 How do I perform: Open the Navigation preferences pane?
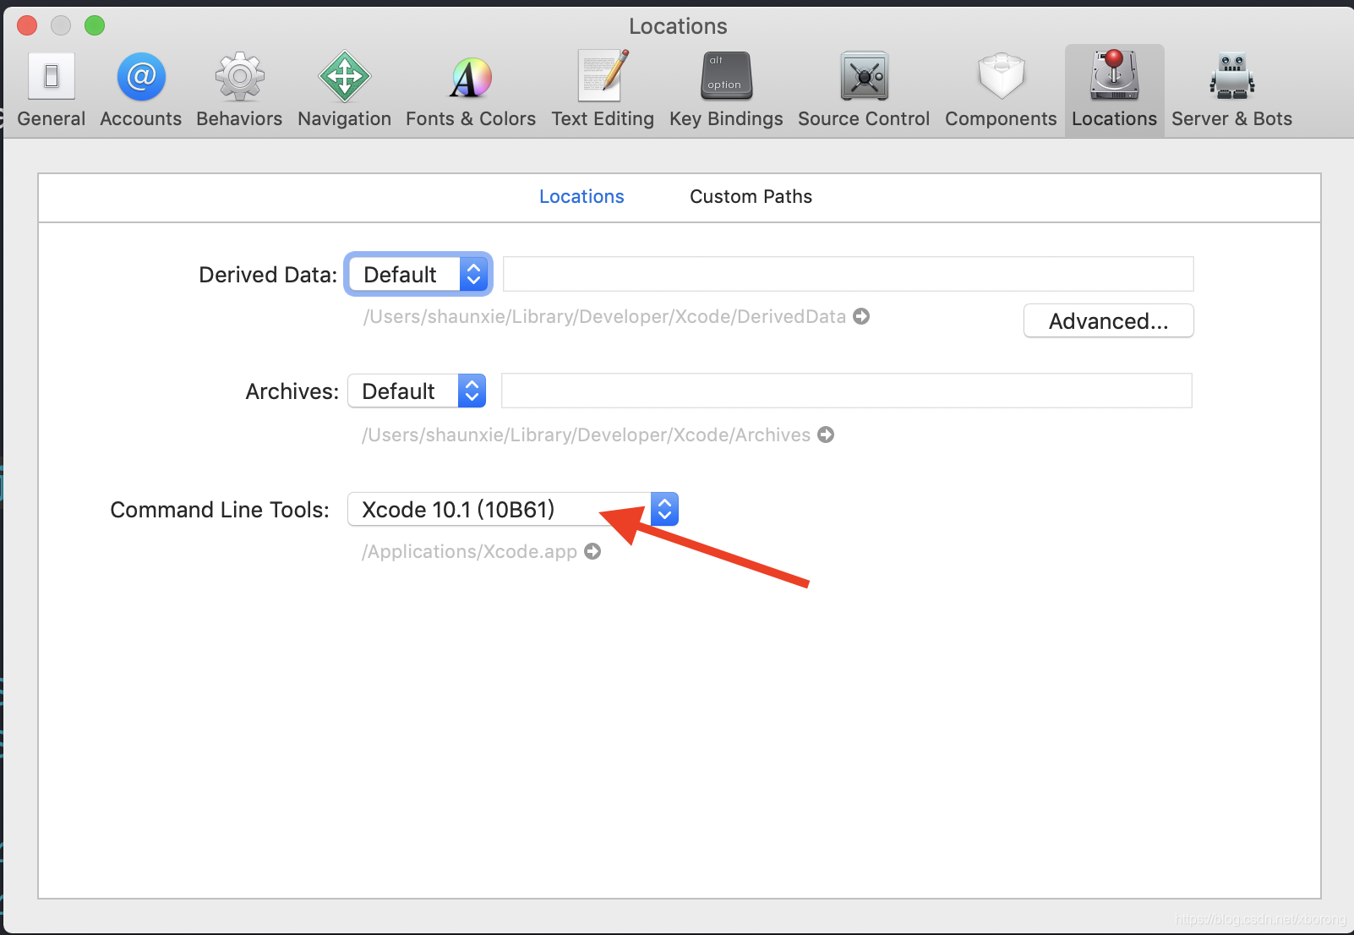[x=344, y=90]
